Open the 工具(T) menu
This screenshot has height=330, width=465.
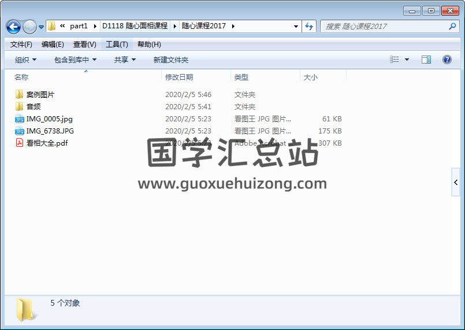(x=117, y=45)
